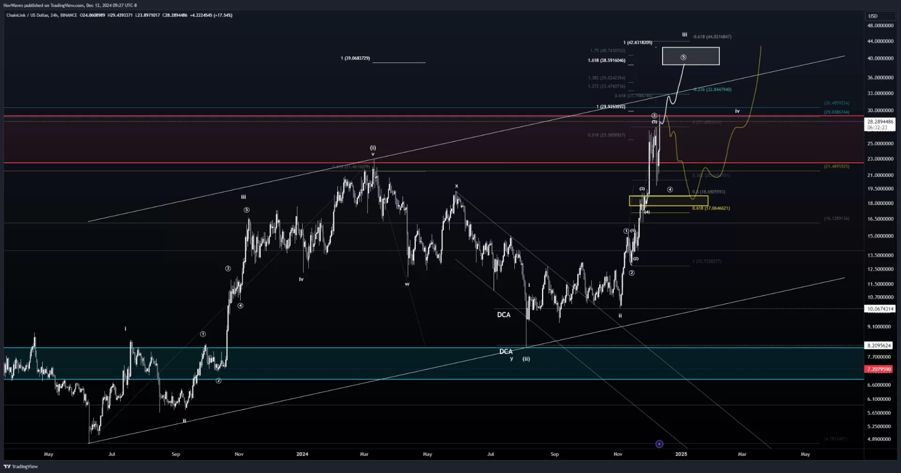Select the yellow support zone rectangle
Viewport: 901px width, 473px height.
(x=668, y=201)
